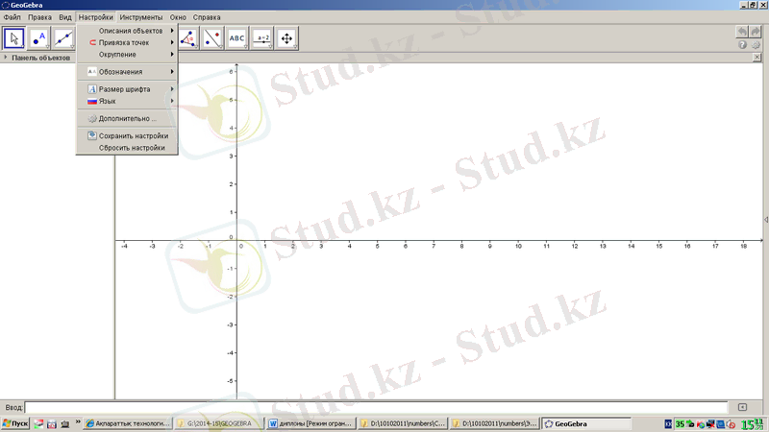This screenshot has width=769, height=432.
Task: Open dropdown arrow on ABC text tool
Action: (x=246, y=47)
